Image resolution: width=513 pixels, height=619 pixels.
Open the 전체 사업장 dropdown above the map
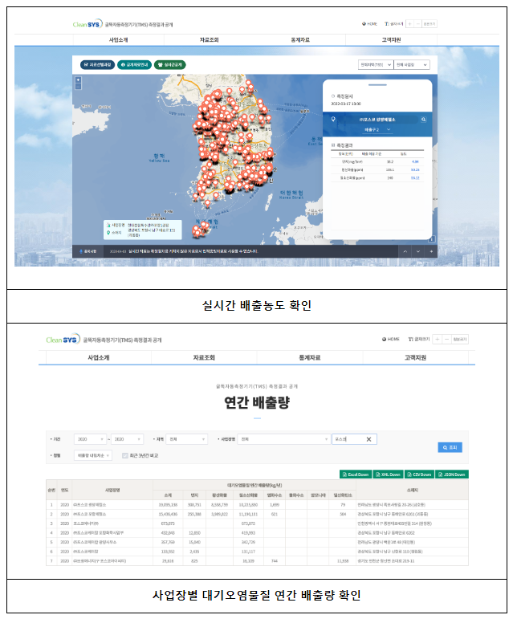click(x=412, y=65)
